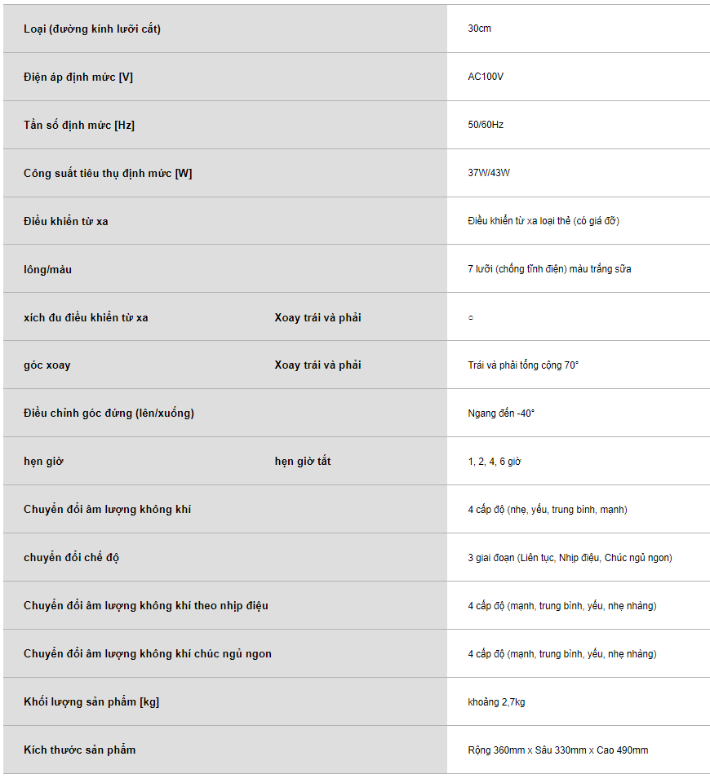
Task: Click 'Xoay trái và phải' in the góc xoay row
Action: coord(317,365)
